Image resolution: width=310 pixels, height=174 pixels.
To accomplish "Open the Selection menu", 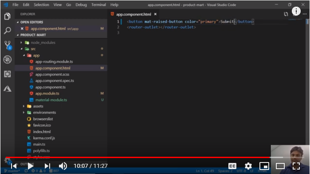I will click(41, 5).
